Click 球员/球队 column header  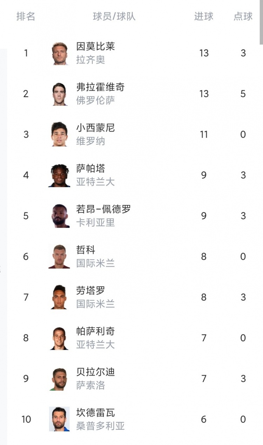[x=114, y=16]
